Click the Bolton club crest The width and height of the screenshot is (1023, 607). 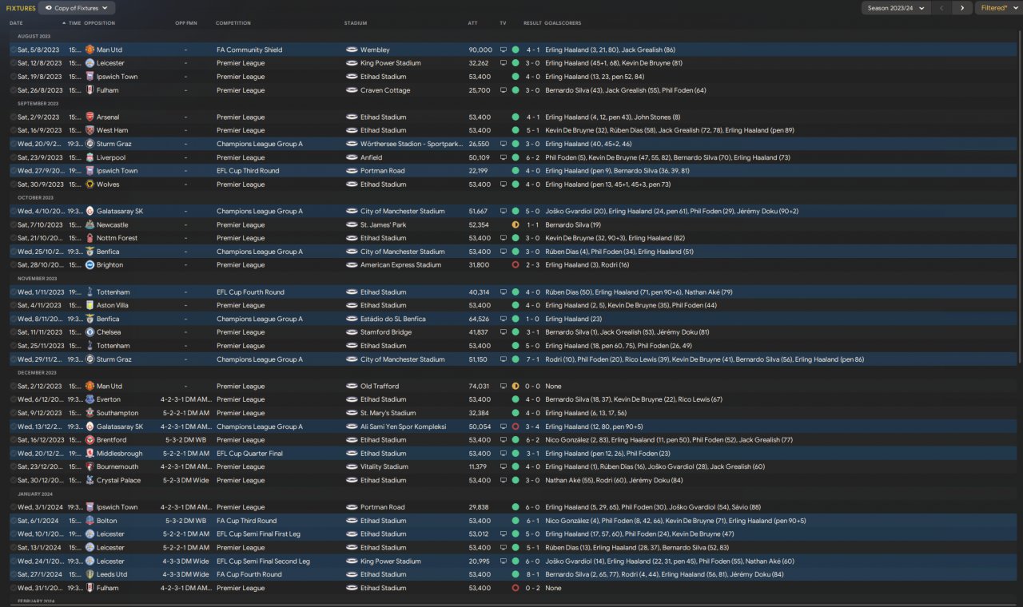(x=90, y=521)
